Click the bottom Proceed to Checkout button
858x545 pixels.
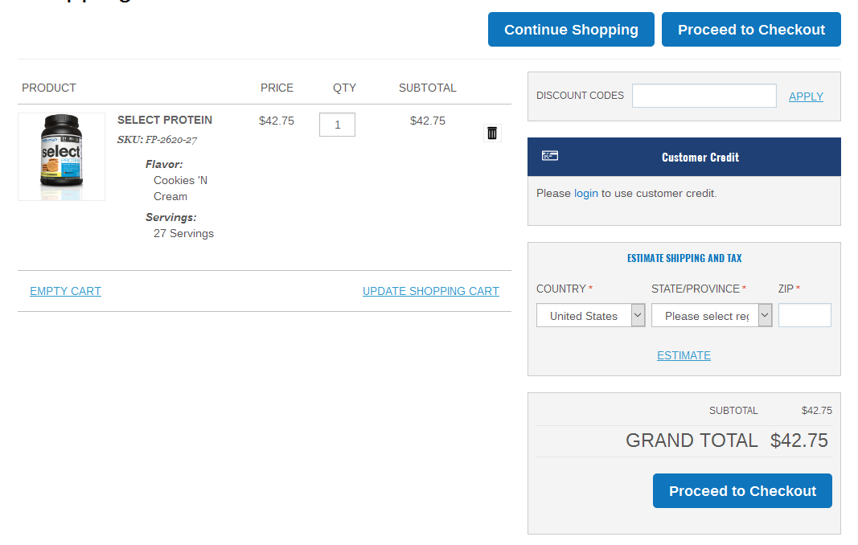(741, 491)
